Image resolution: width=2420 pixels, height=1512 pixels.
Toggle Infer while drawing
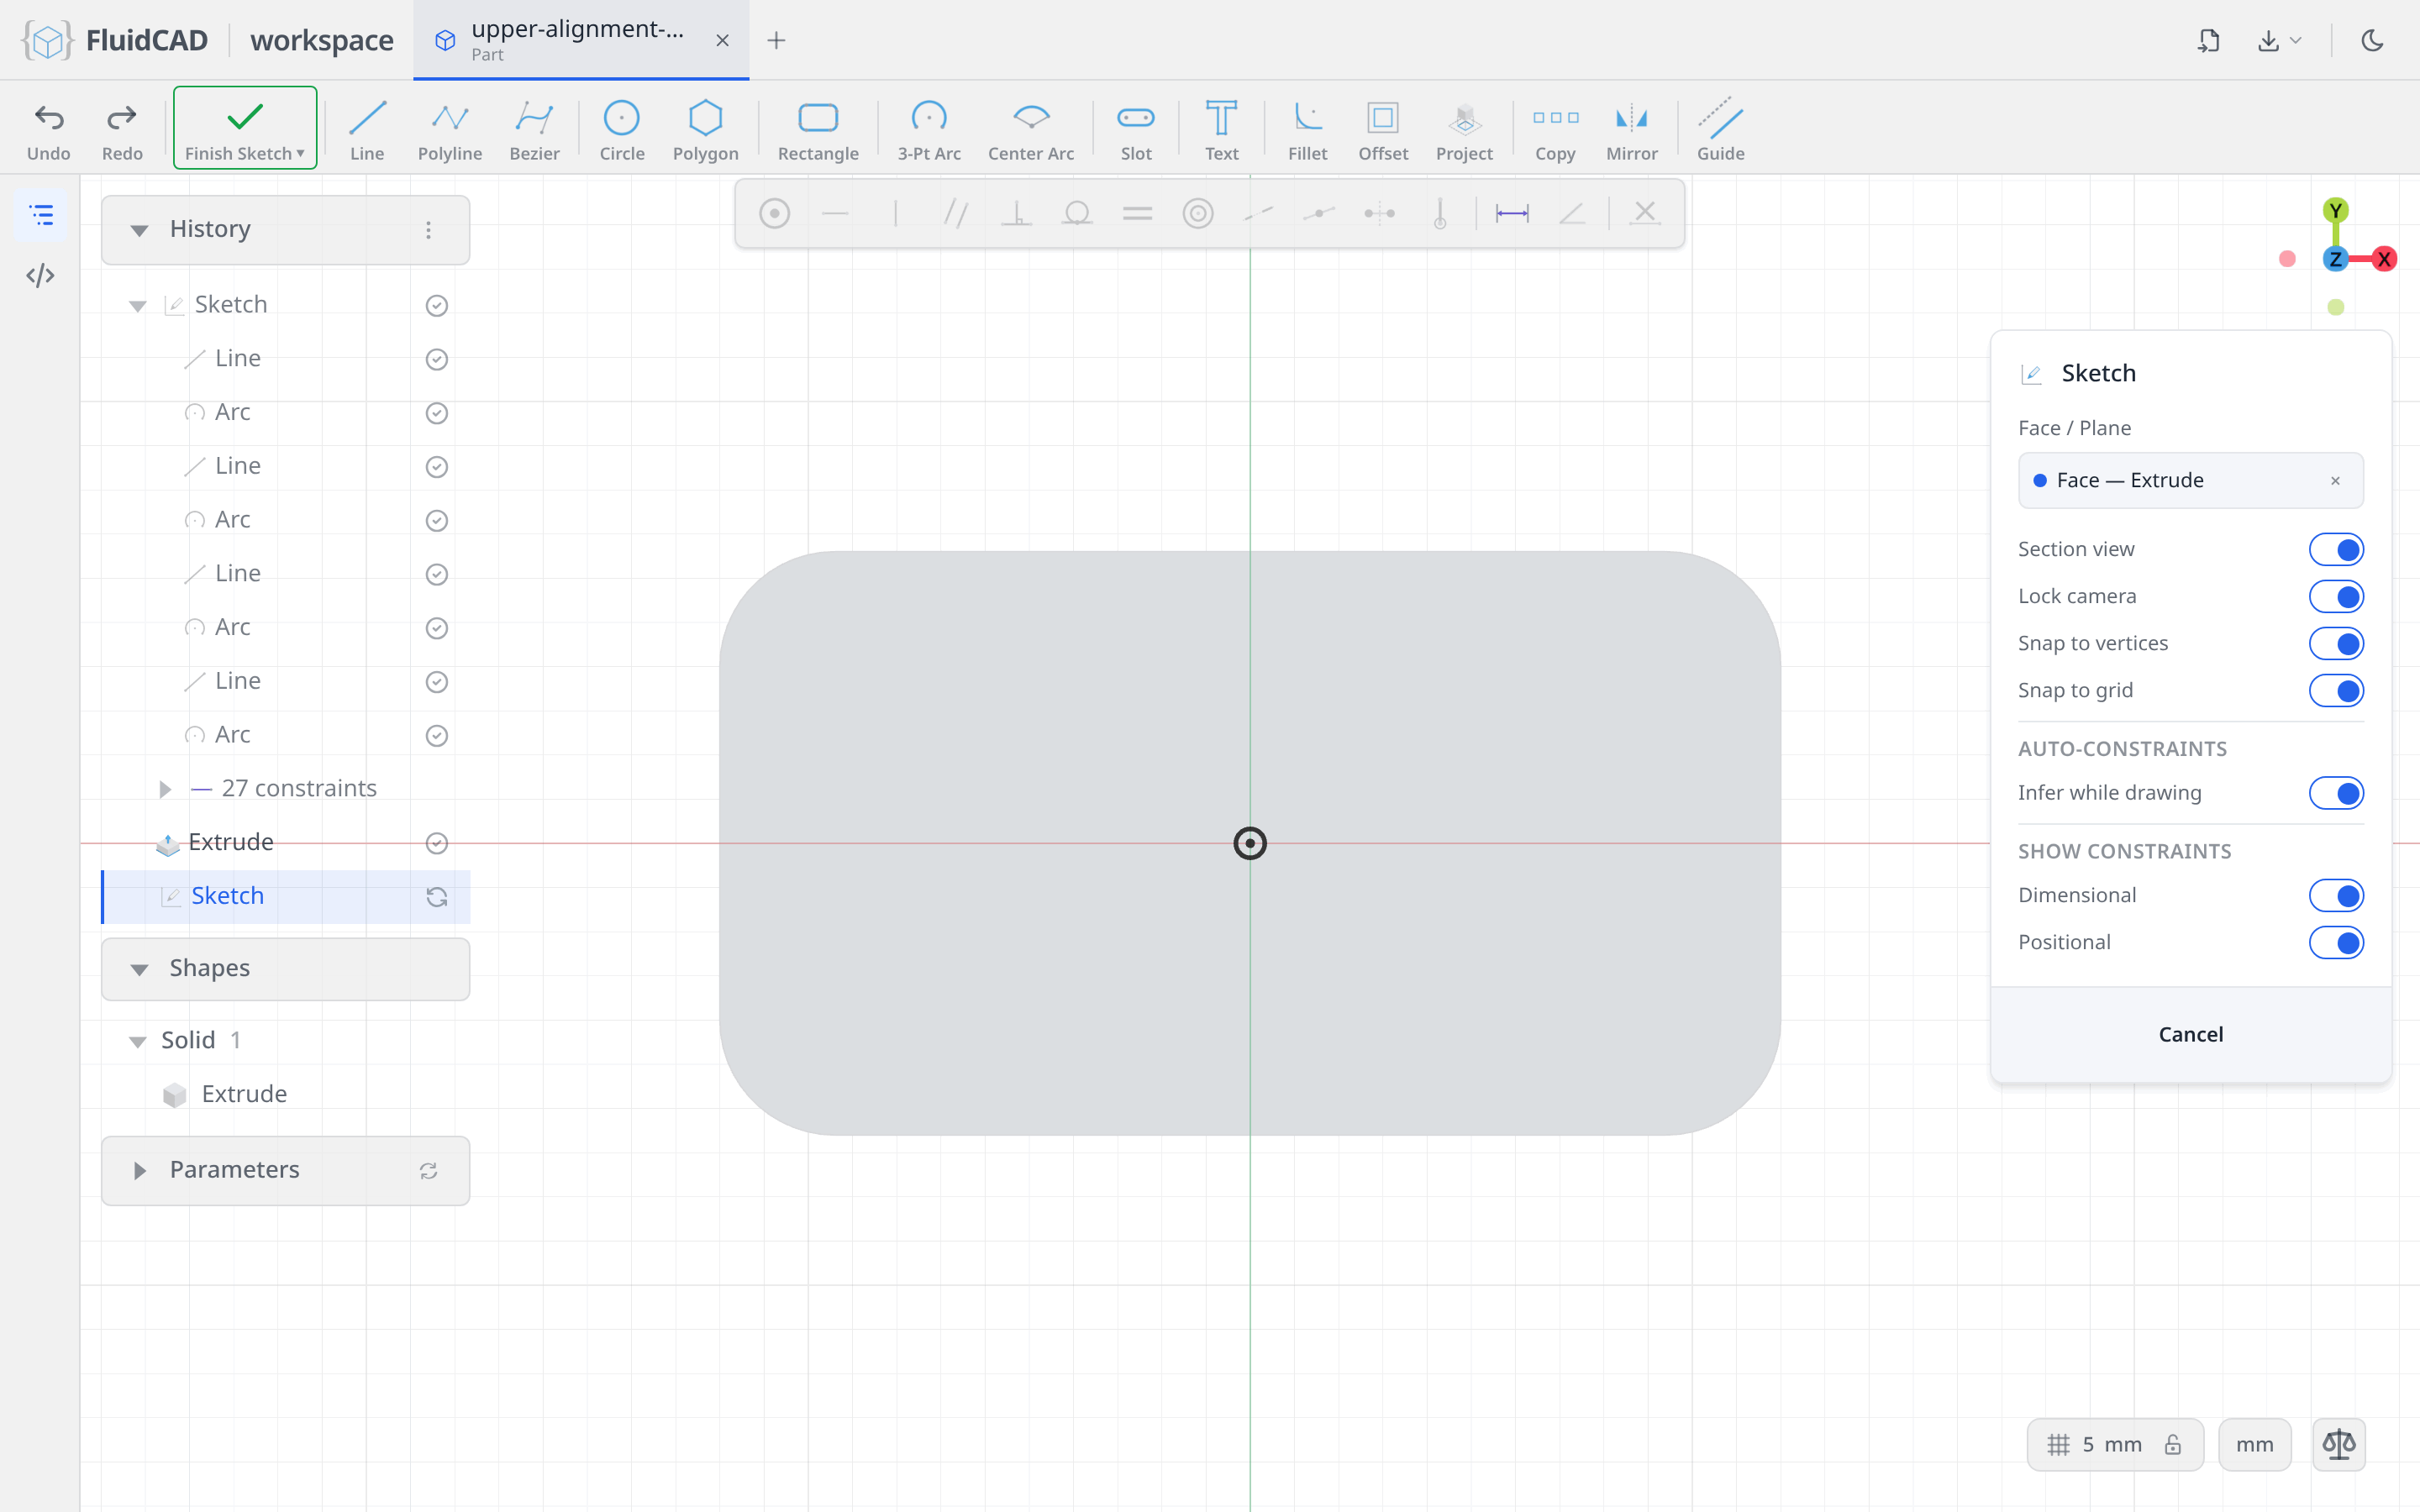(2336, 793)
